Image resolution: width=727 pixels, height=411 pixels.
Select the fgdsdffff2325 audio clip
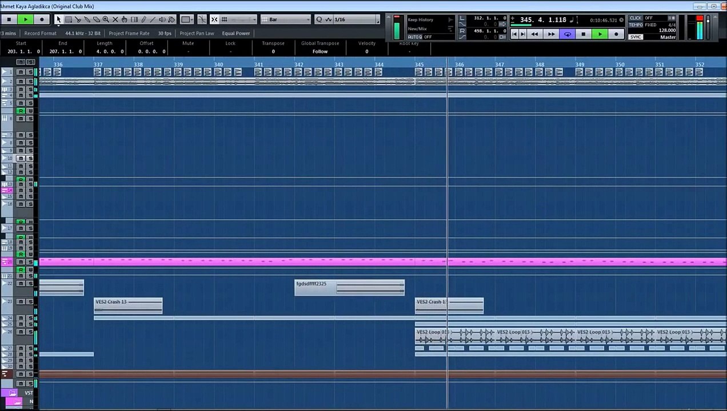349,287
